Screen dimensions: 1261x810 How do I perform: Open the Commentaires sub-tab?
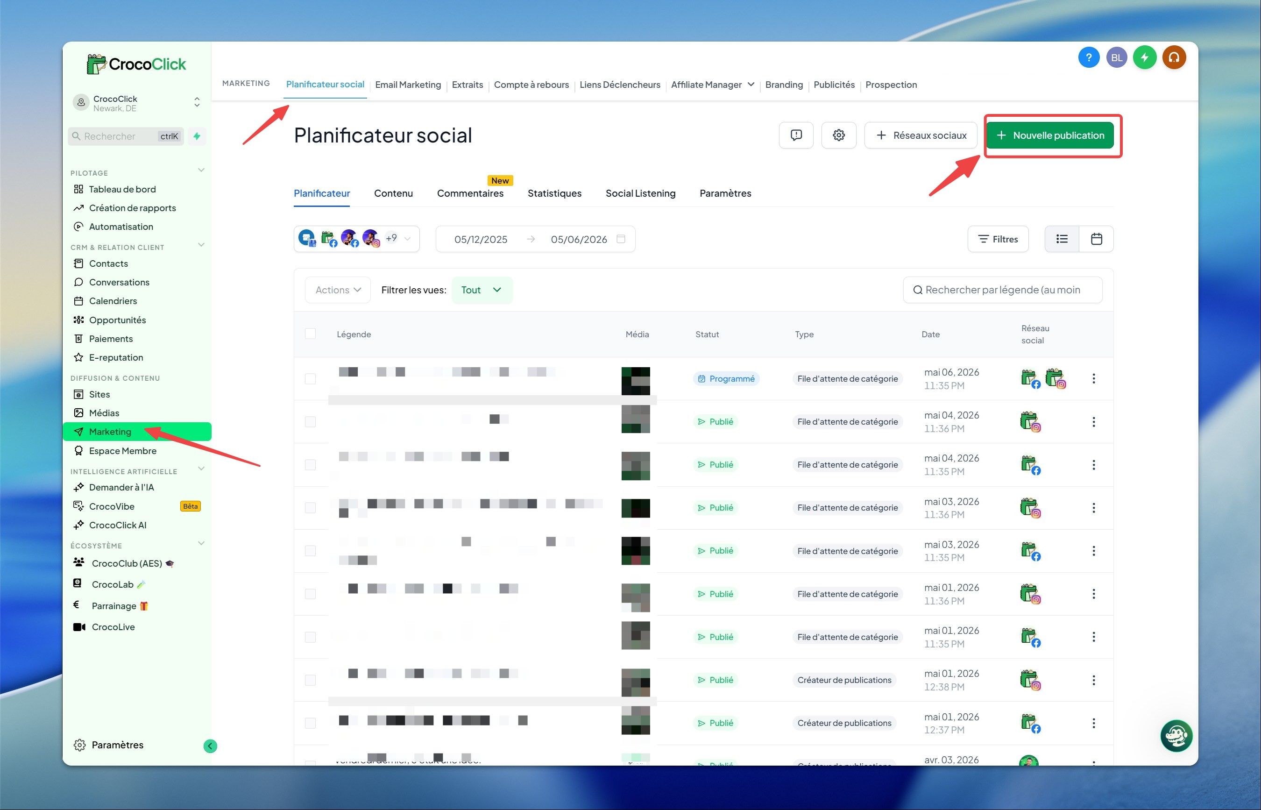(x=470, y=193)
